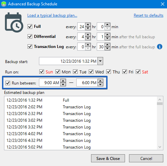167x166 pixels.
Task: Lower the Run between end time
Action: coord(100,85)
